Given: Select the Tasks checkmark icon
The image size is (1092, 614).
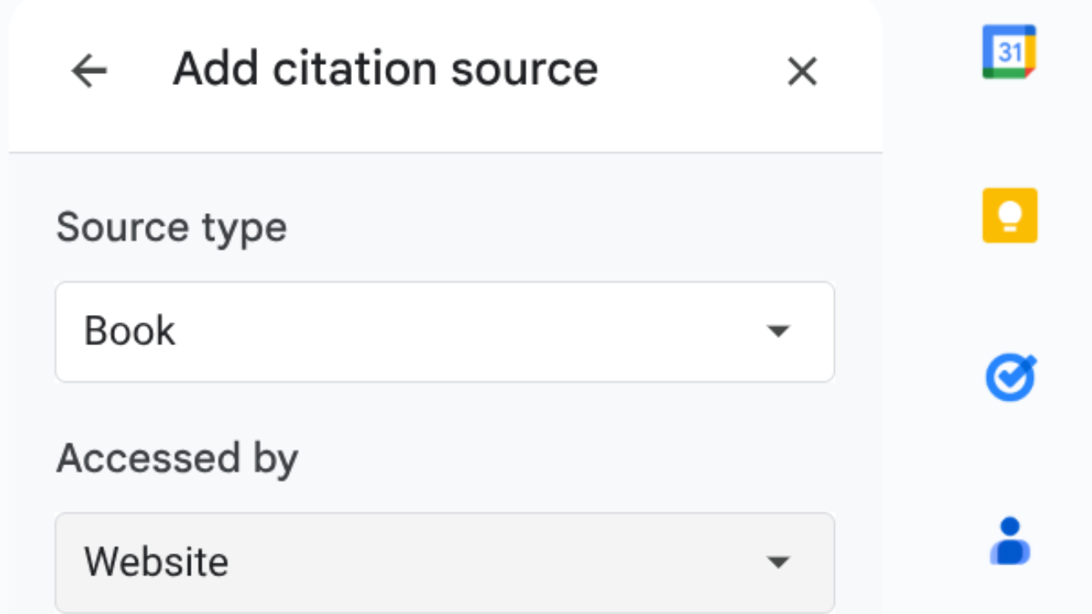Looking at the screenshot, I should click(x=1011, y=375).
